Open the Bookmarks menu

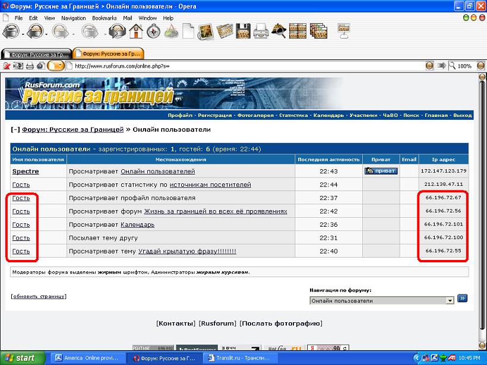pyautogui.click(x=105, y=18)
